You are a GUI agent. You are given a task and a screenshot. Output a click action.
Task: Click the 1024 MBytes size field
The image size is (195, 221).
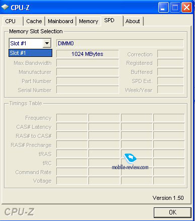pos(87,54)
